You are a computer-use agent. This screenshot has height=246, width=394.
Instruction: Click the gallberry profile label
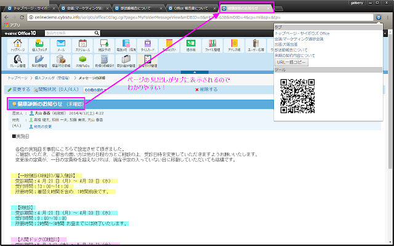356,3
